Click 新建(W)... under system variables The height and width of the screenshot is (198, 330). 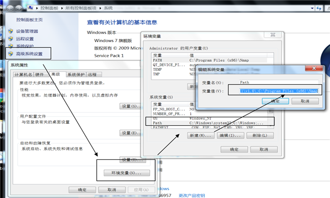coord(201,135)
